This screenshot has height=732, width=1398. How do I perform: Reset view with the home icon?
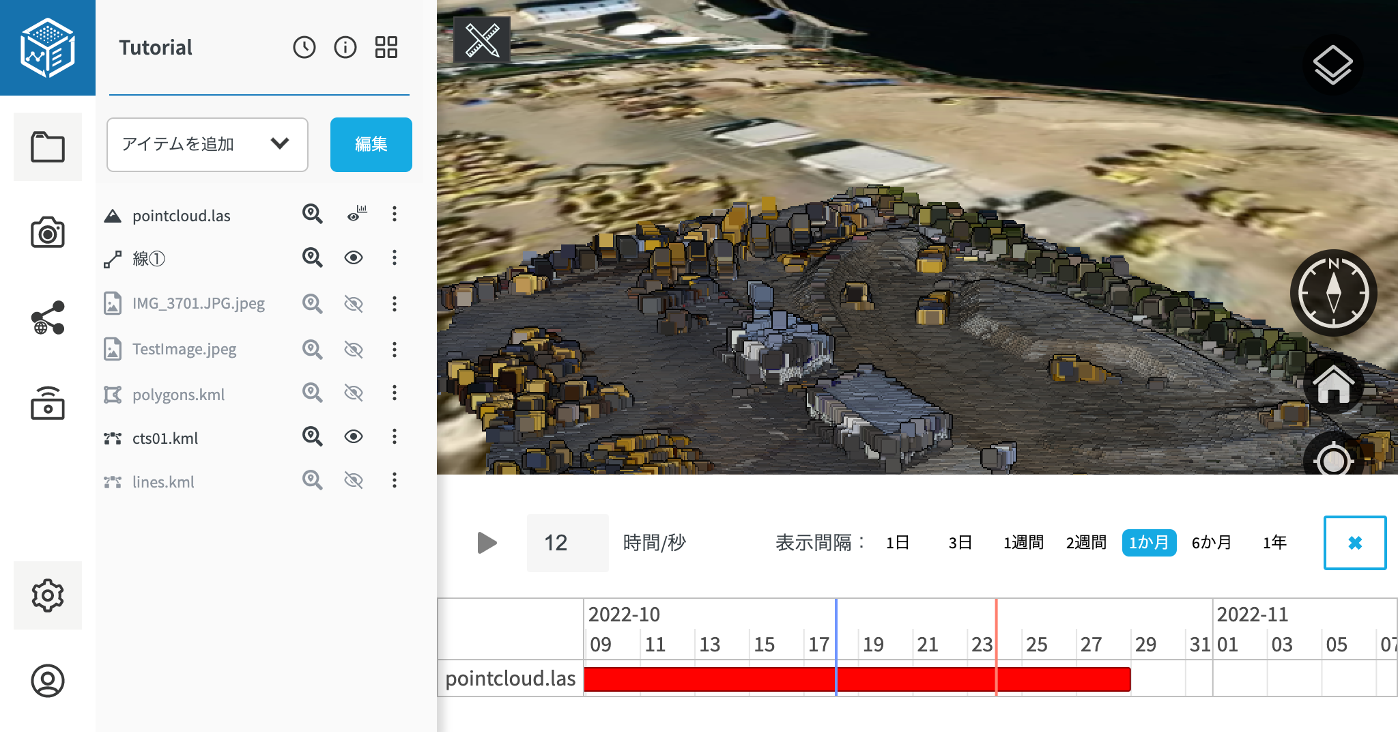coord(1333,385)
